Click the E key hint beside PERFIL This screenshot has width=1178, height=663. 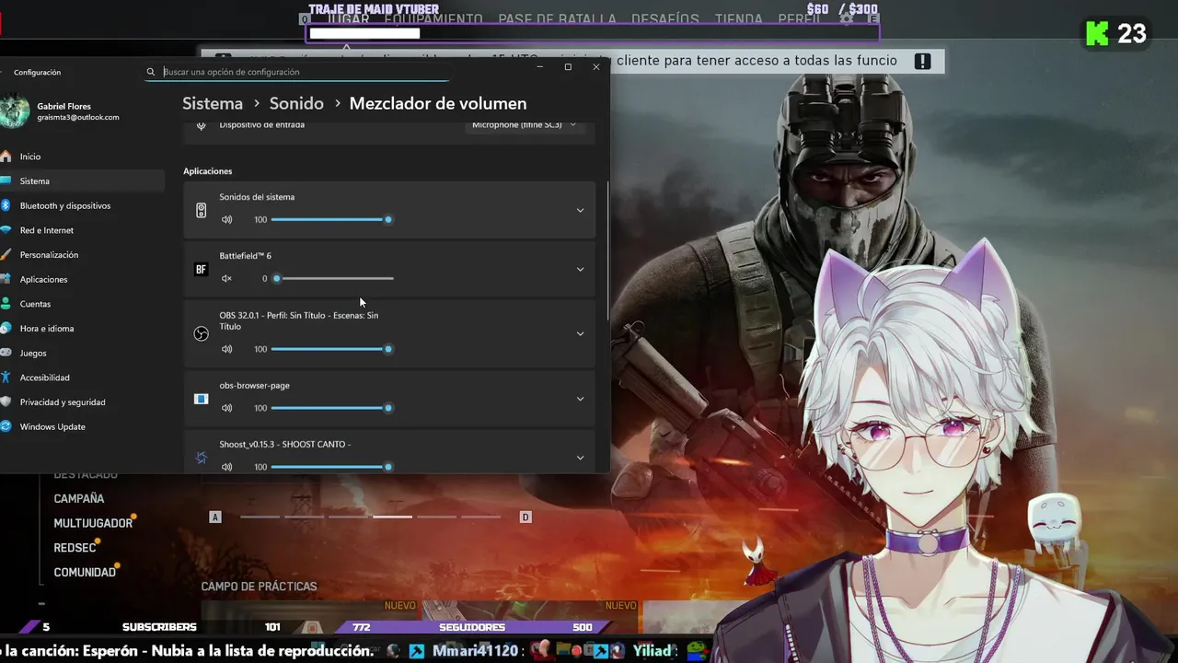coord(873,19)
